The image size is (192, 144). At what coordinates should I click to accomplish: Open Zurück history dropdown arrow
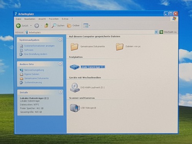(x=31, y=26)
